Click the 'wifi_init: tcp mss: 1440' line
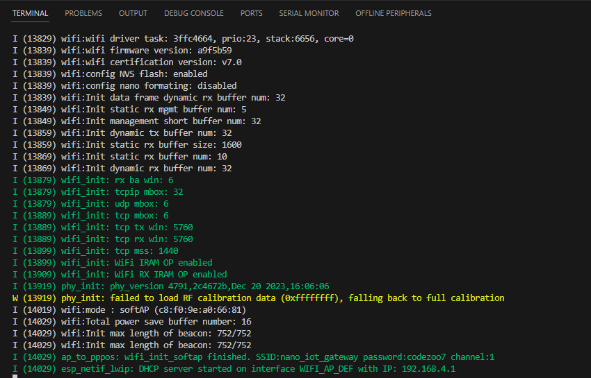 click(95, 251)
